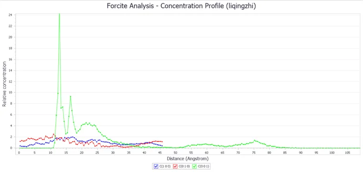The width and height of the screenshot is (363, 172).
Task: Click the Relative concentration axis label
Action: click(4, 84)
